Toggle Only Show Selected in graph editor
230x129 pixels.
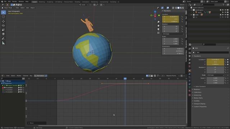click(147, 76)
